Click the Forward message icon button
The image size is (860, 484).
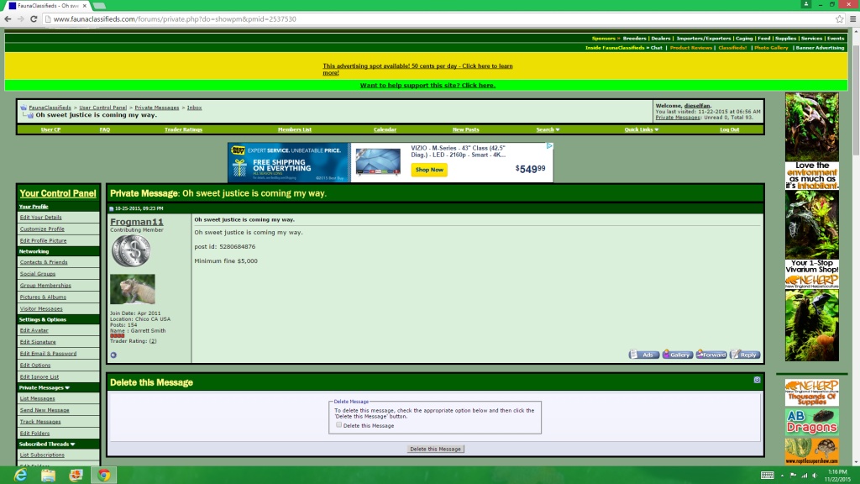711,355
